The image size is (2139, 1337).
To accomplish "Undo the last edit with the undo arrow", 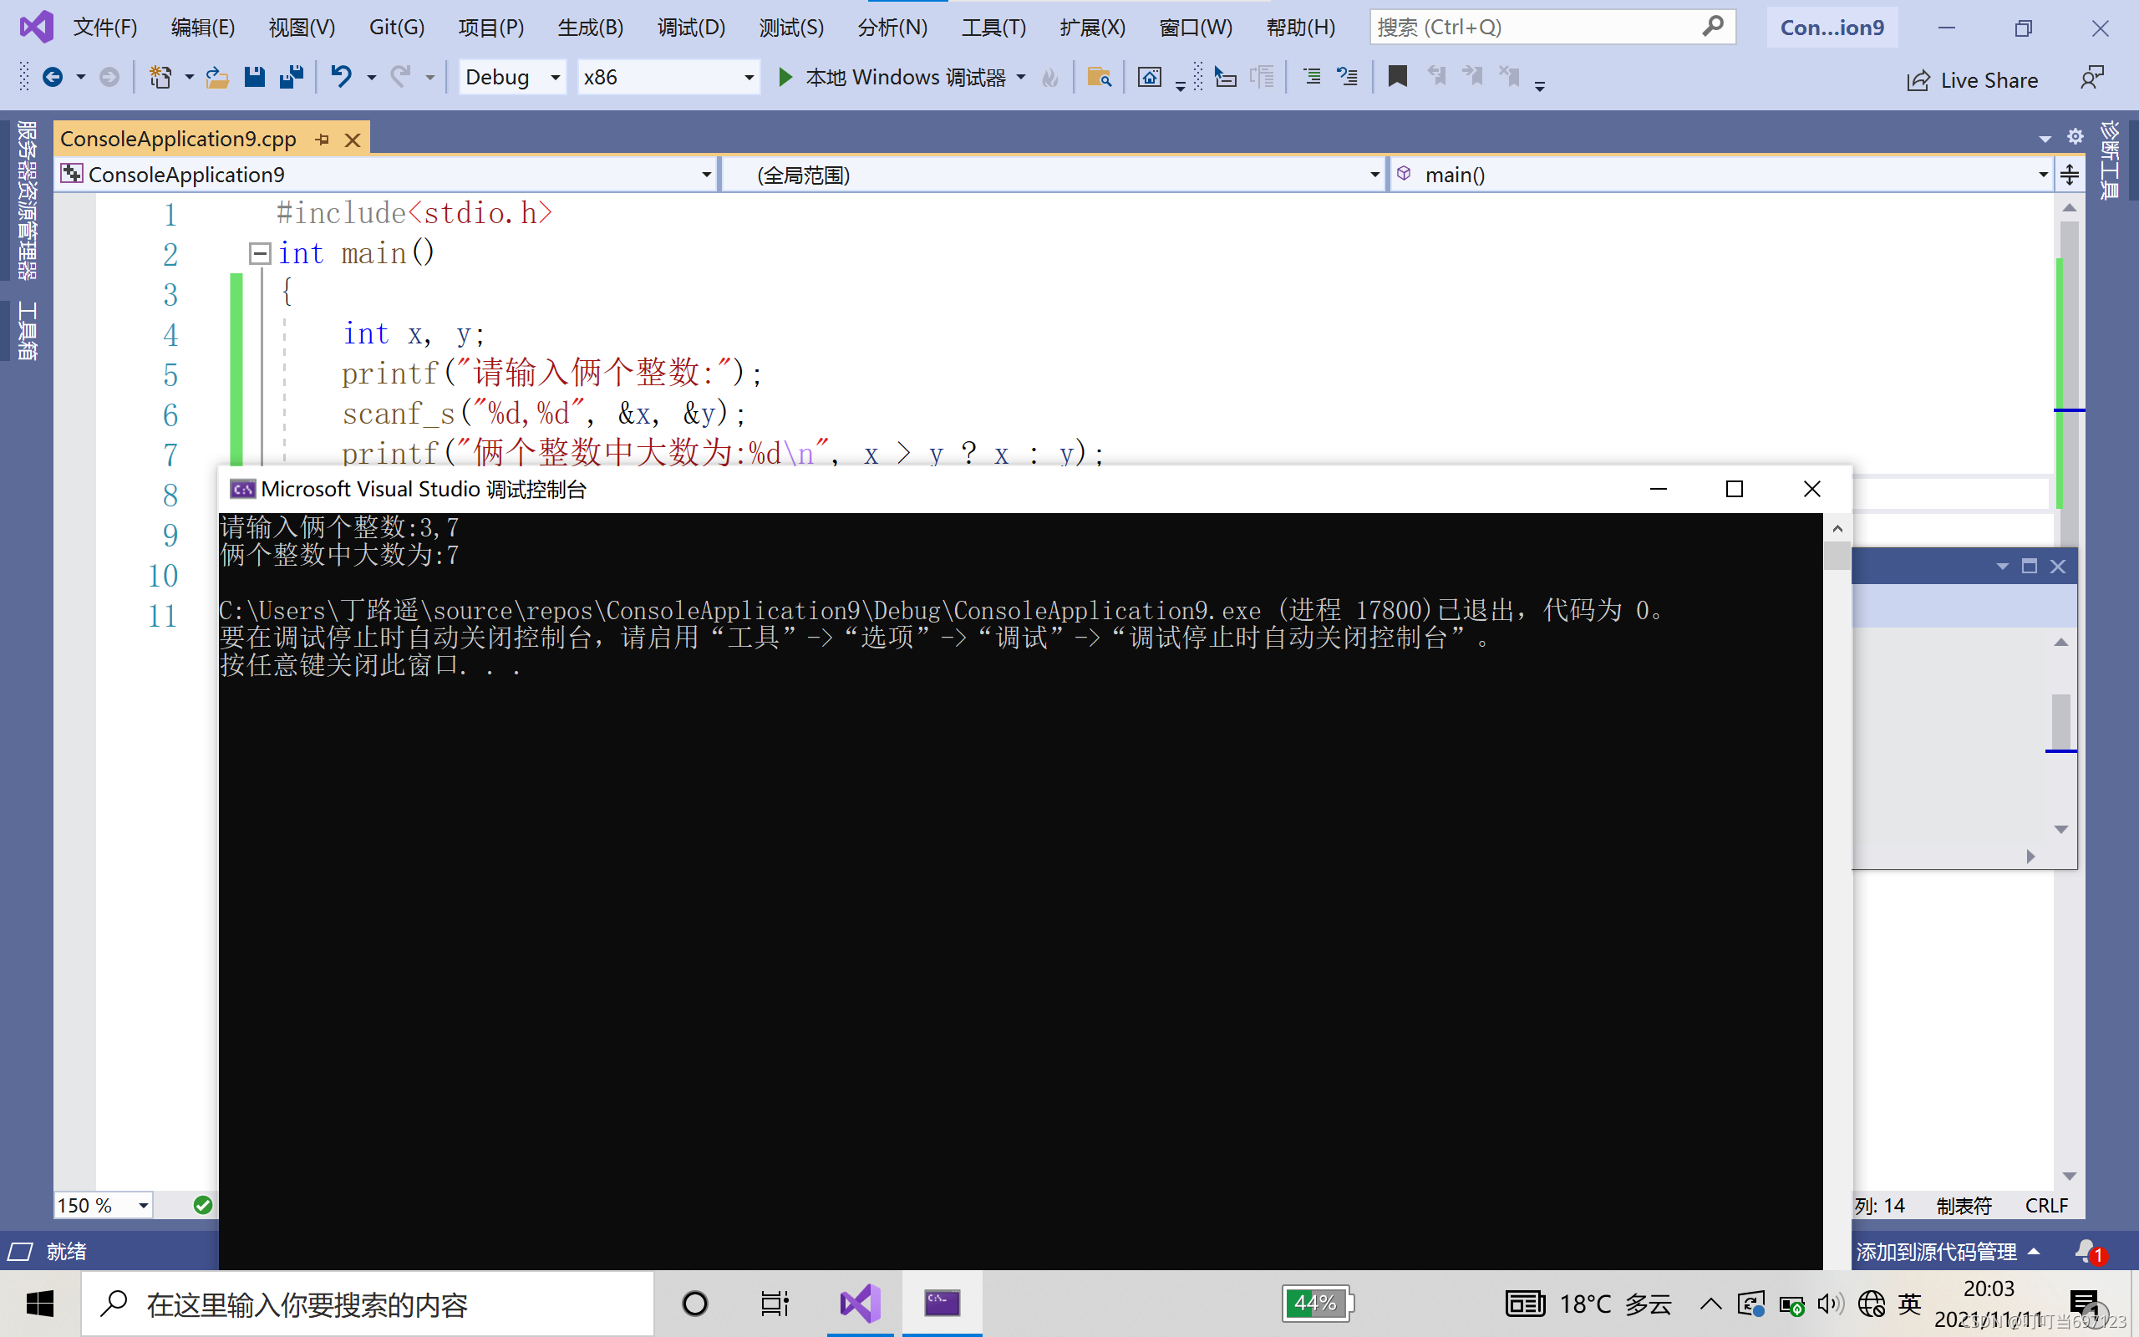I will 341,78.
